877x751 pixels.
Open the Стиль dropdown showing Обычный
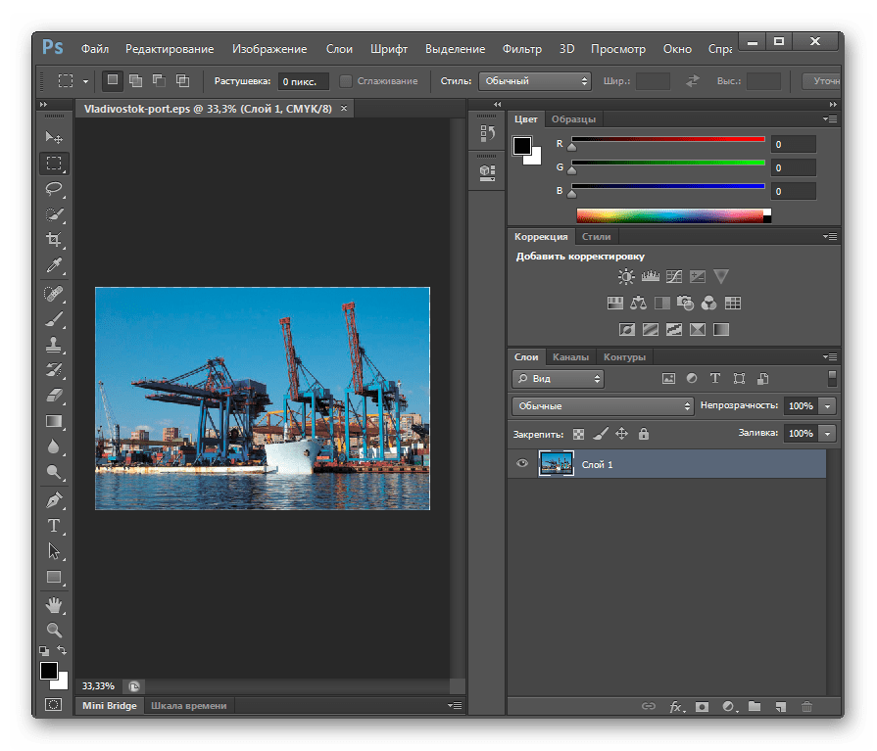click(x=528, y=81)
